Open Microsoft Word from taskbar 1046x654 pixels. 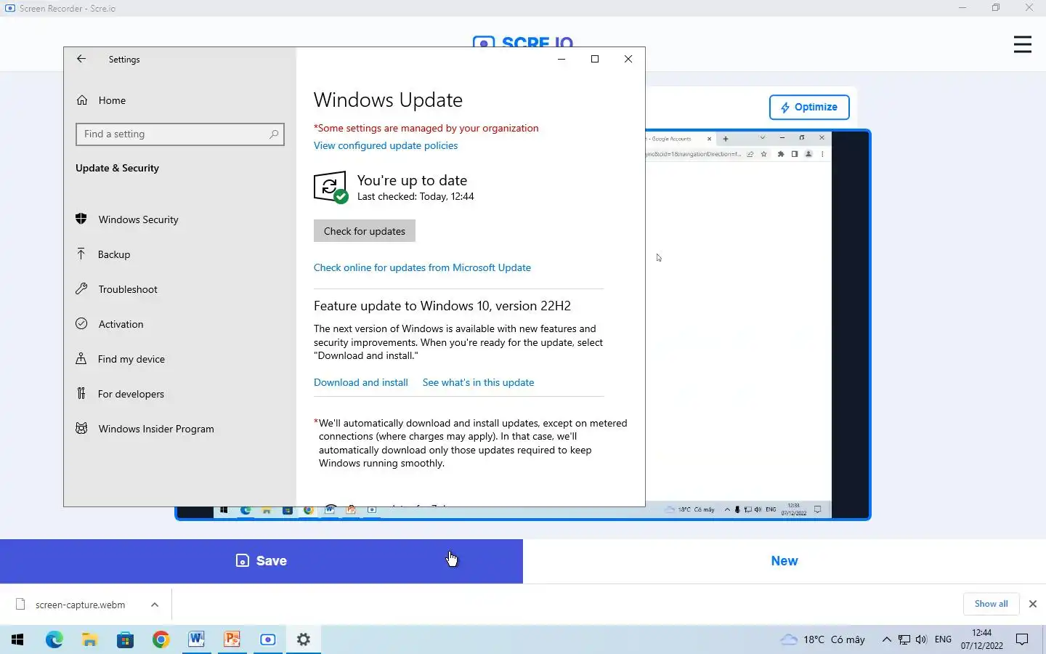(196, 639)
